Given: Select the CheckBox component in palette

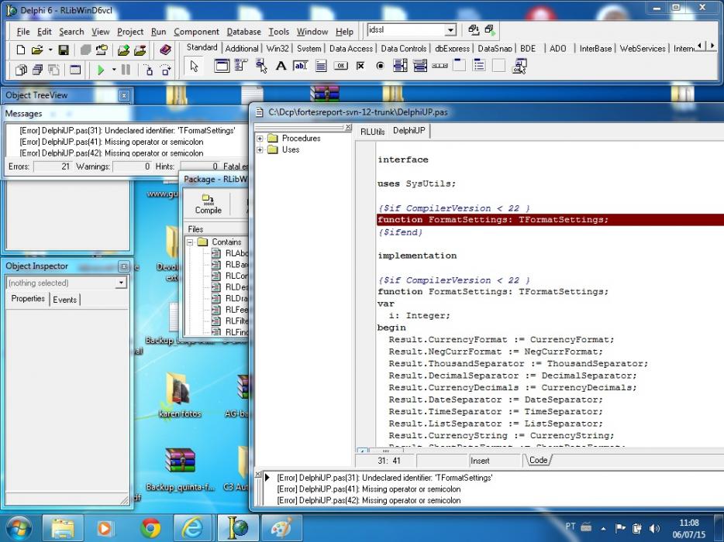Looking at the screenshot, I should click(x=360, y=66).
